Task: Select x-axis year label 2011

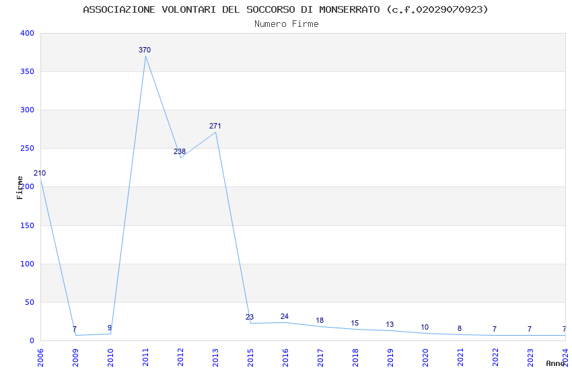Action: 145,358
